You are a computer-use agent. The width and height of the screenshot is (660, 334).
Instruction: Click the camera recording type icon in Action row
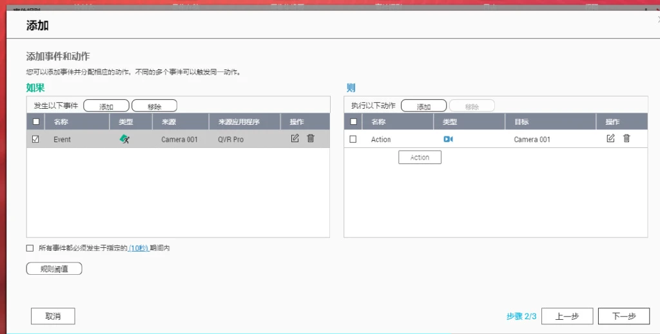(x=449, y=139)
